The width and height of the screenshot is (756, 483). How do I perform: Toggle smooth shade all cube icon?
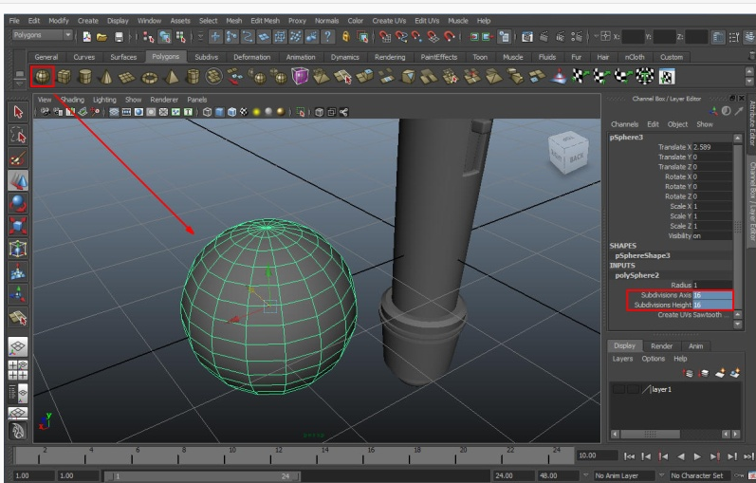point(220,112)
